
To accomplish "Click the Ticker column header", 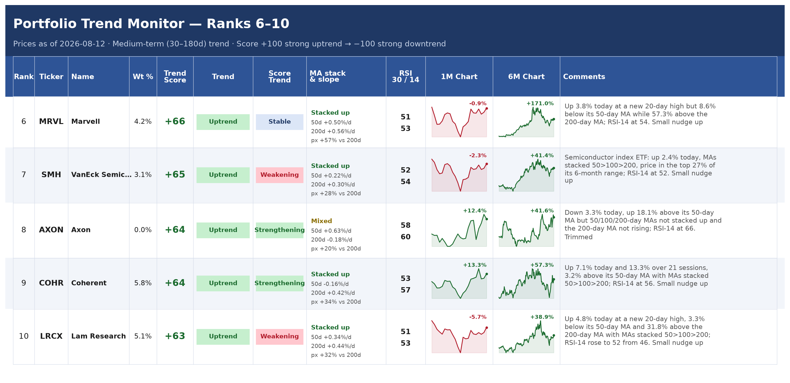I will pyautogui.click(x=51, y=77).
